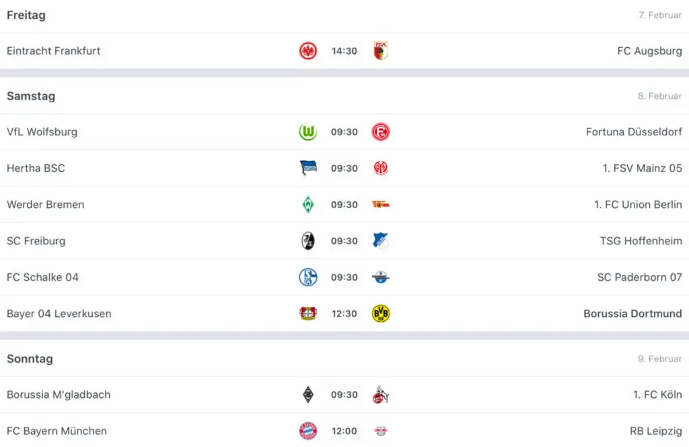This screenshot has height=447, width=689.
Task: Click the Samstag day header
Action: [31, 96]
